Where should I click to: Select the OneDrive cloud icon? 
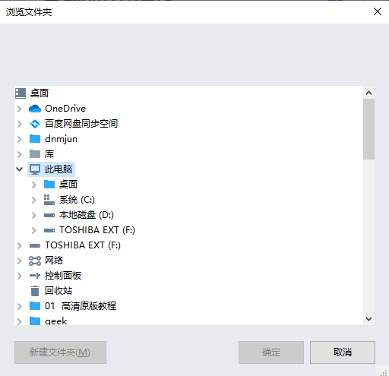(35, 109)
